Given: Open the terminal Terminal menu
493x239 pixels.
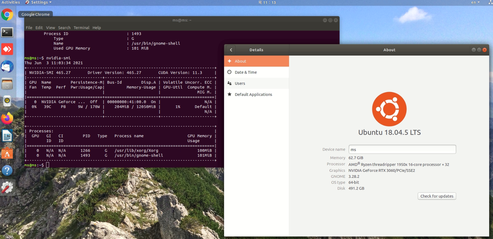Looking at the screenshot, I should (82, 28).
